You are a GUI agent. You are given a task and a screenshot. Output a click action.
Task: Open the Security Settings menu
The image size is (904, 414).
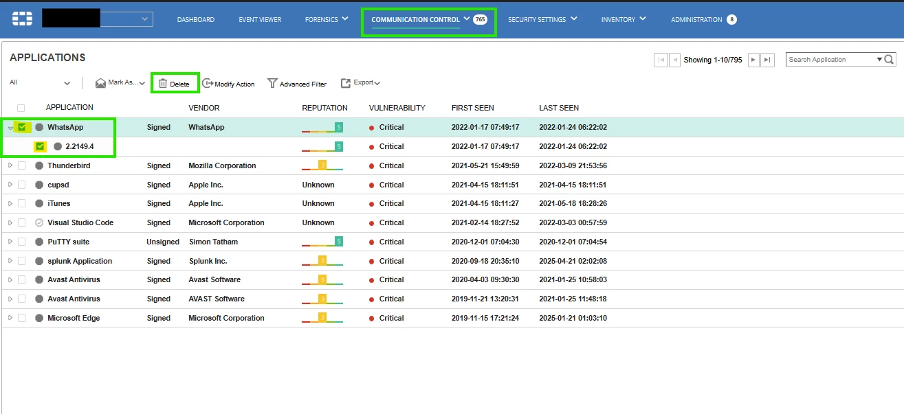[542, 19]
